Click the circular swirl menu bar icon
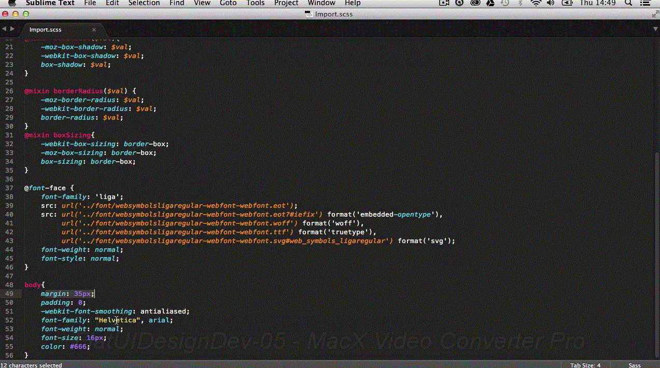The width and height of the screenshot is (660, 368). (459, 3)
